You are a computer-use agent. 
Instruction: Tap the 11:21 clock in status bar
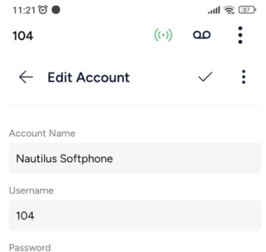(24, 10)
